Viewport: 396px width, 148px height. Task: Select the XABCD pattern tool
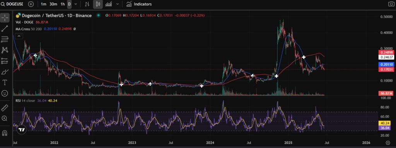pos(5,50)
